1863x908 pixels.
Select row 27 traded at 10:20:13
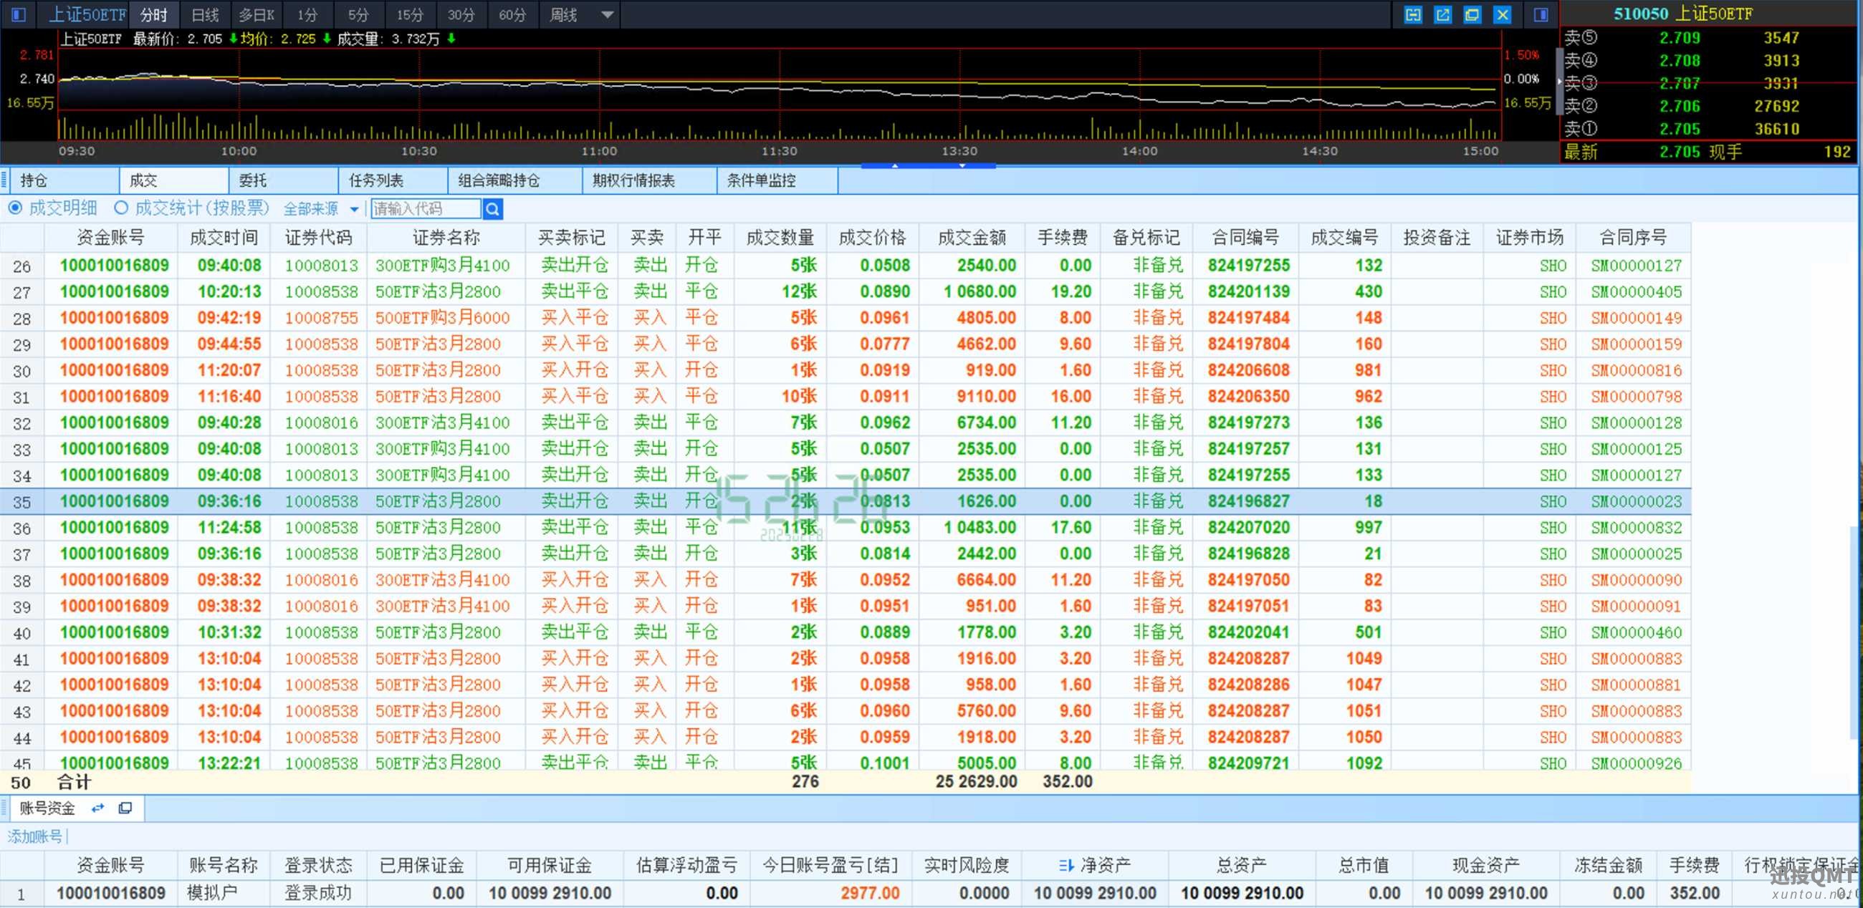pyautogui.click(x=846, y=291)
